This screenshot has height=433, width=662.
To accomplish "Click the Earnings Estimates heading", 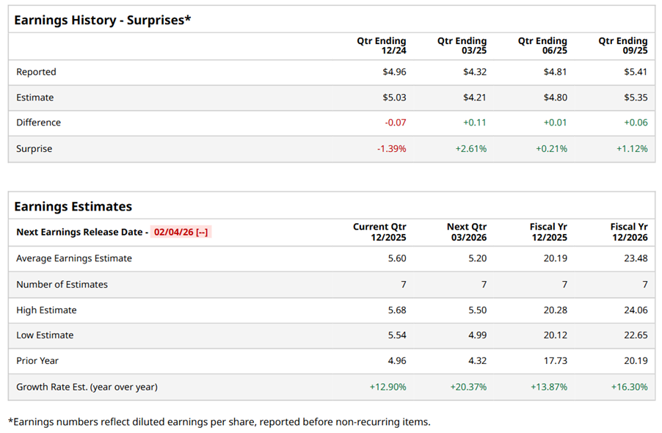I will coord(73,206).
